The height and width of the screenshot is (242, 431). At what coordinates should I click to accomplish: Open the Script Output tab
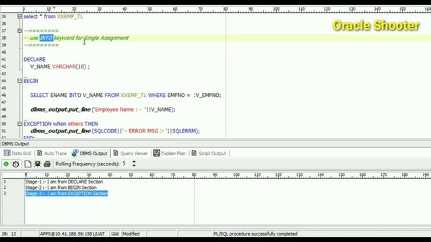coord(209,153)
